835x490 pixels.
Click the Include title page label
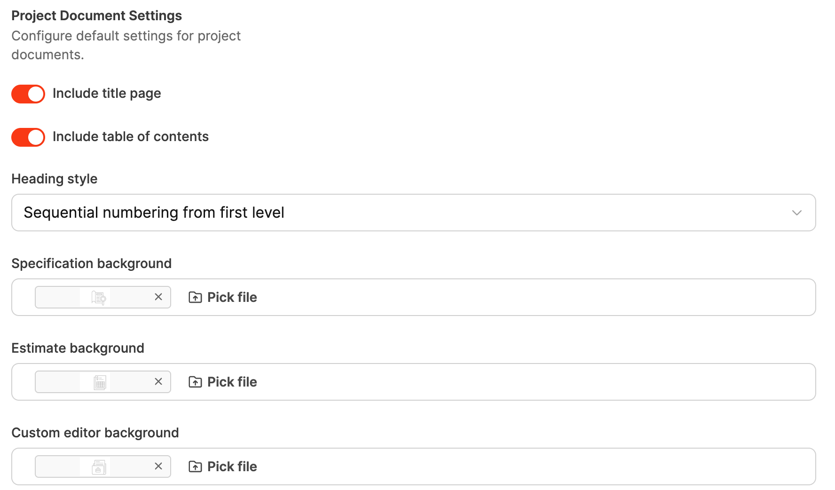(107, 94)
